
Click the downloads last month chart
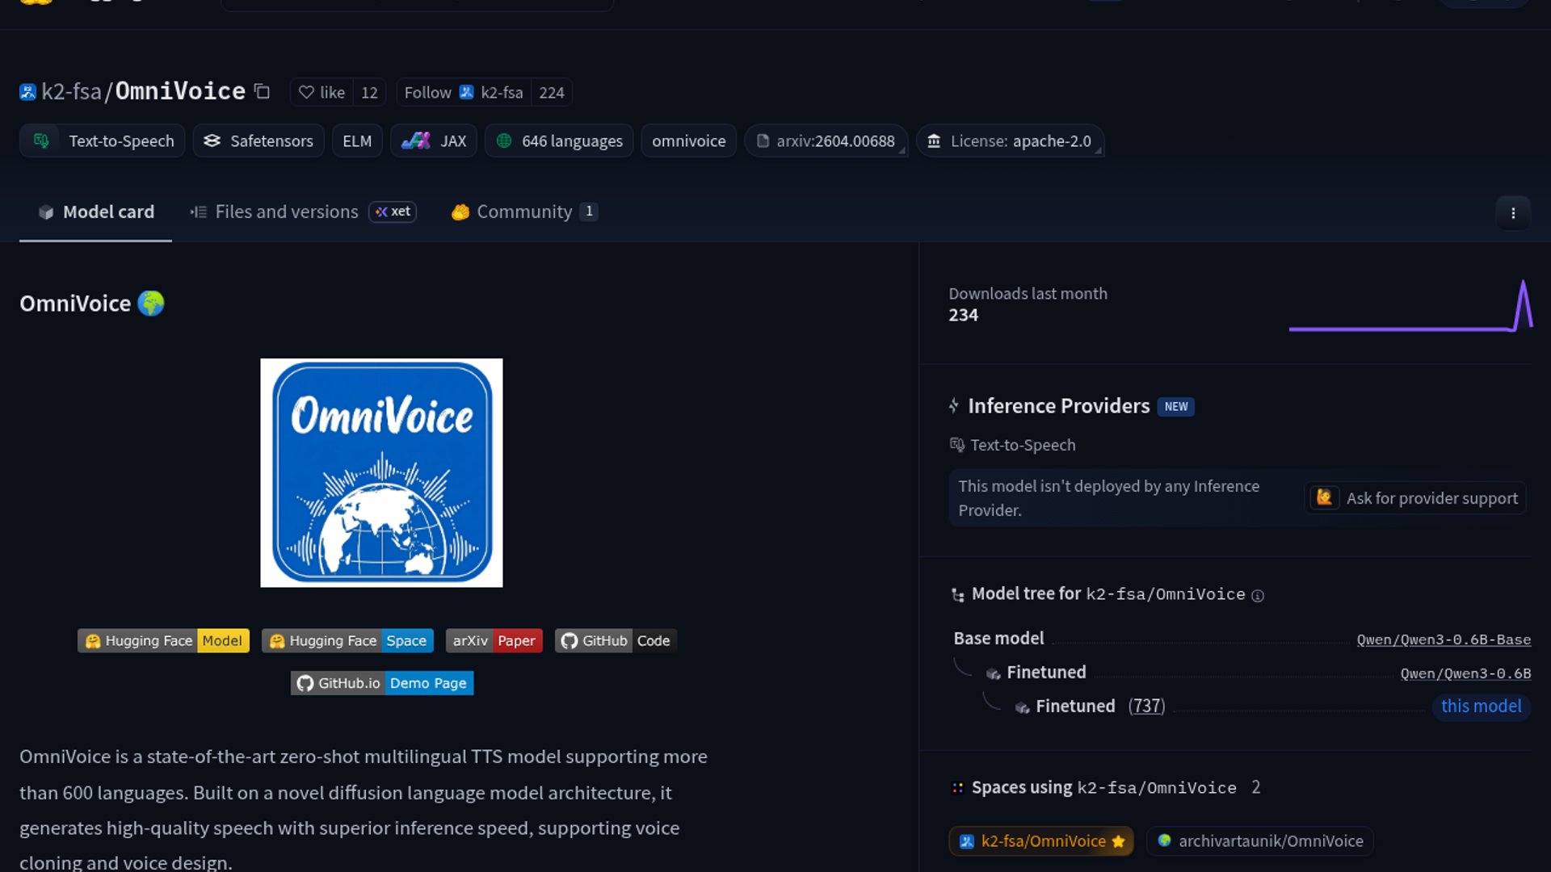point(1410,306)
